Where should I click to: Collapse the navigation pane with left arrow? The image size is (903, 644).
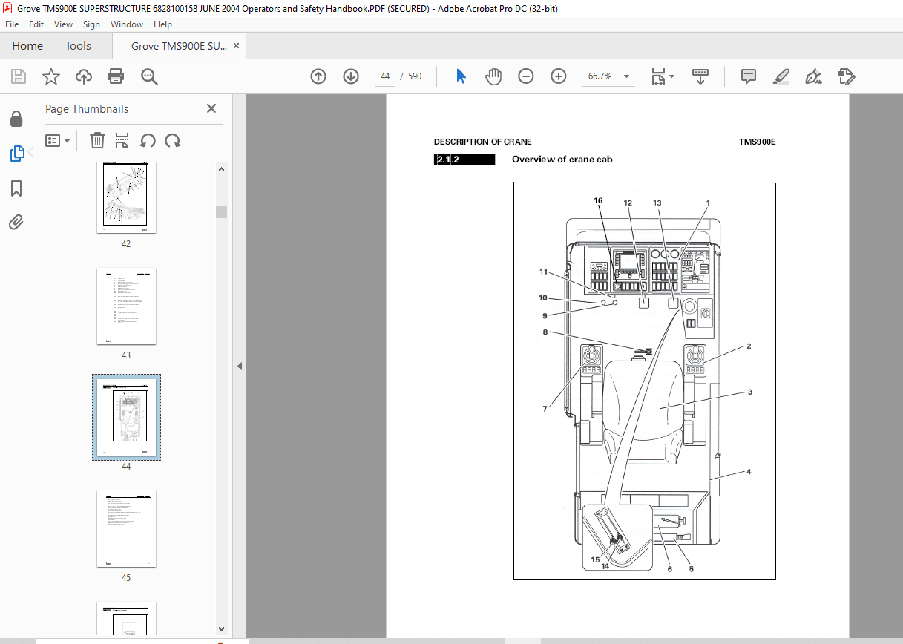(240, 367)
